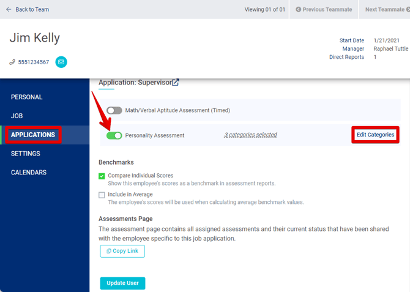
Task: Click manager name Raphael Tuttle
Action: (390, 49)
